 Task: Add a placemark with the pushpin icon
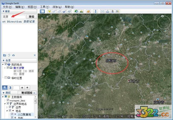(x=49, y=11)
